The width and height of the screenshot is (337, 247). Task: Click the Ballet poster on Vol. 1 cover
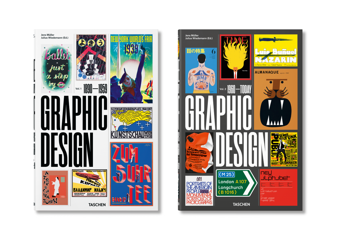(x=56, y=68)
